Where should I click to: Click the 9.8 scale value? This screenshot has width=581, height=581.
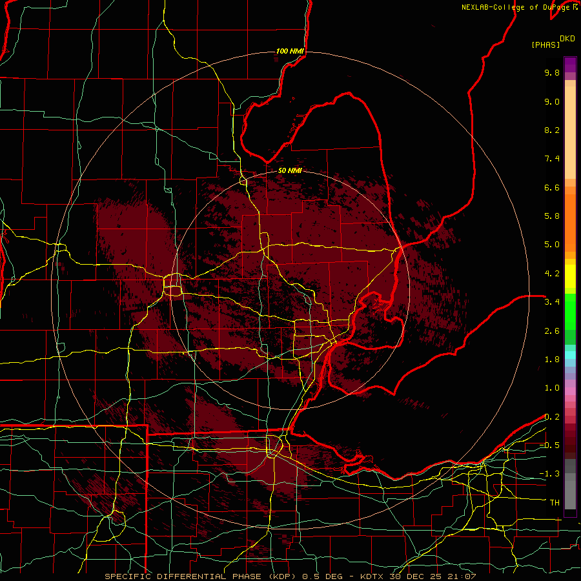(552, 72)
